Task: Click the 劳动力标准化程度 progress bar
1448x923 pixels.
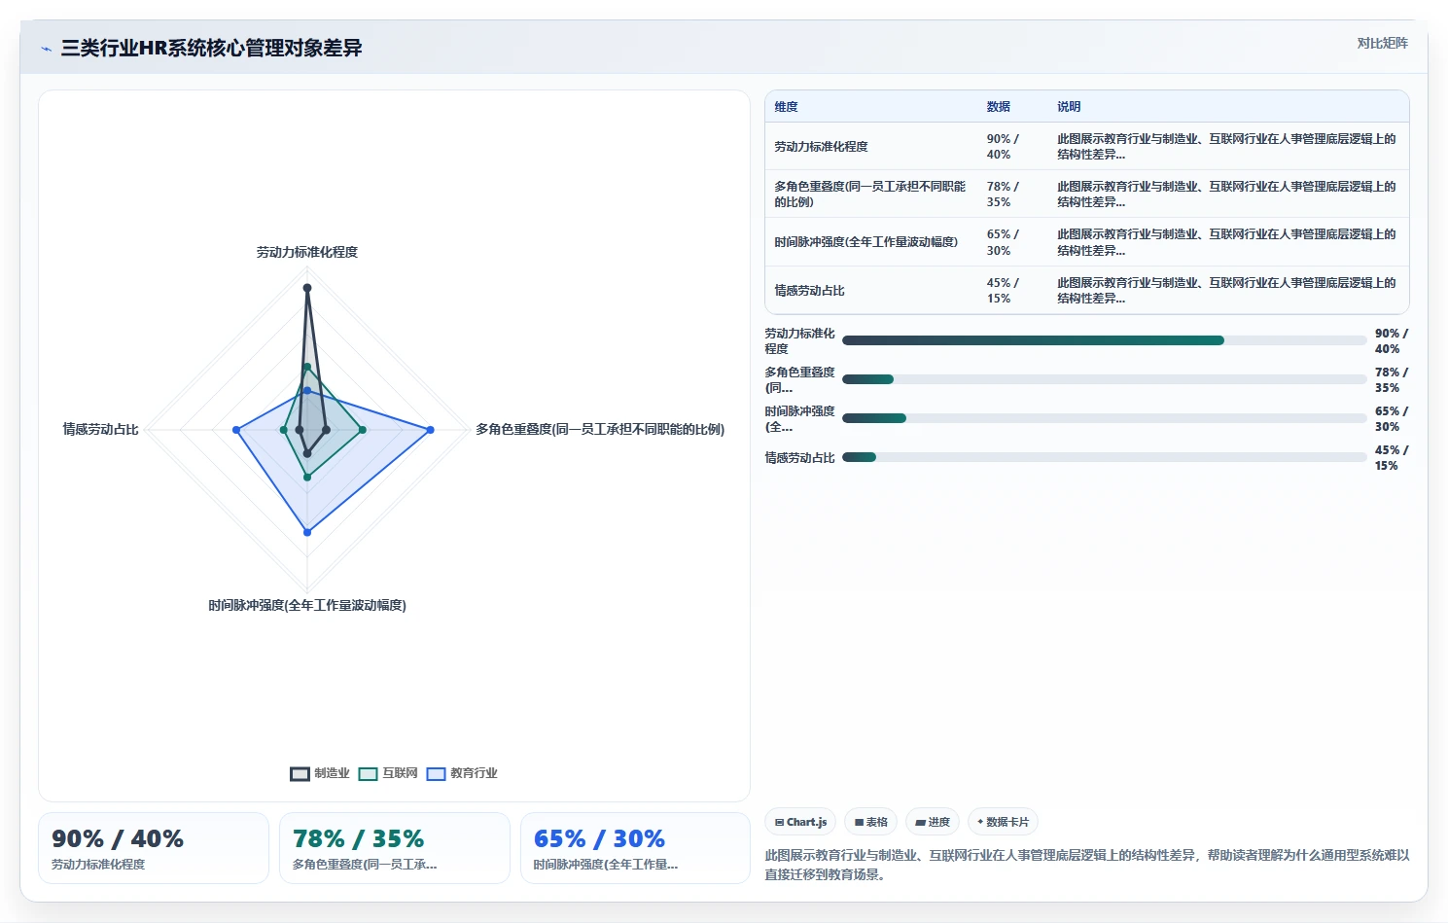Action: pyautogui.click(x=1104, y=340)
